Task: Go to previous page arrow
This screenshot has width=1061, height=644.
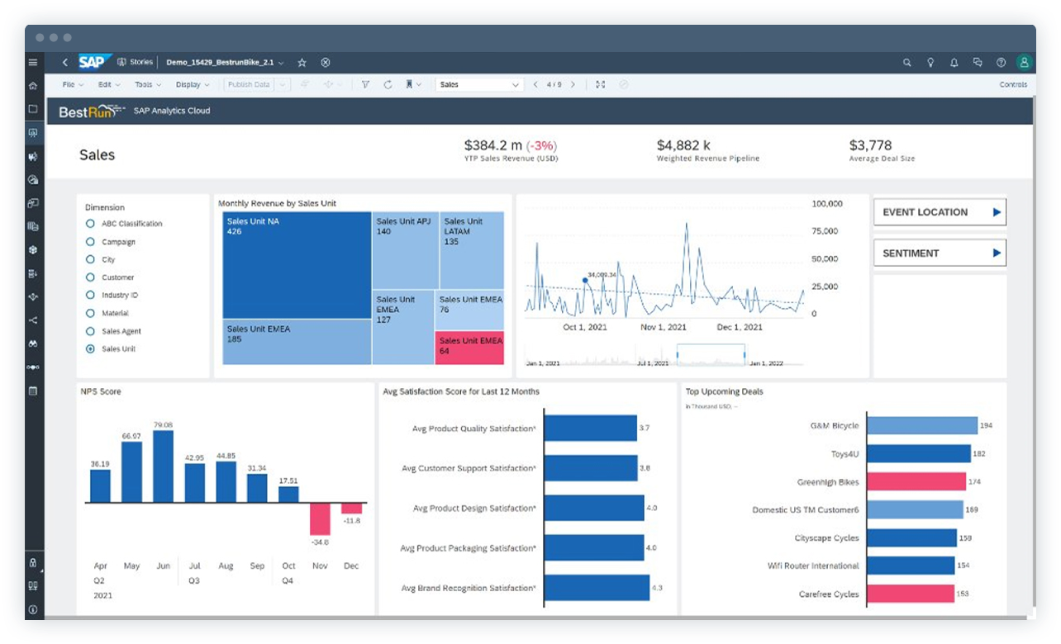Action: (x=535, y=84)
